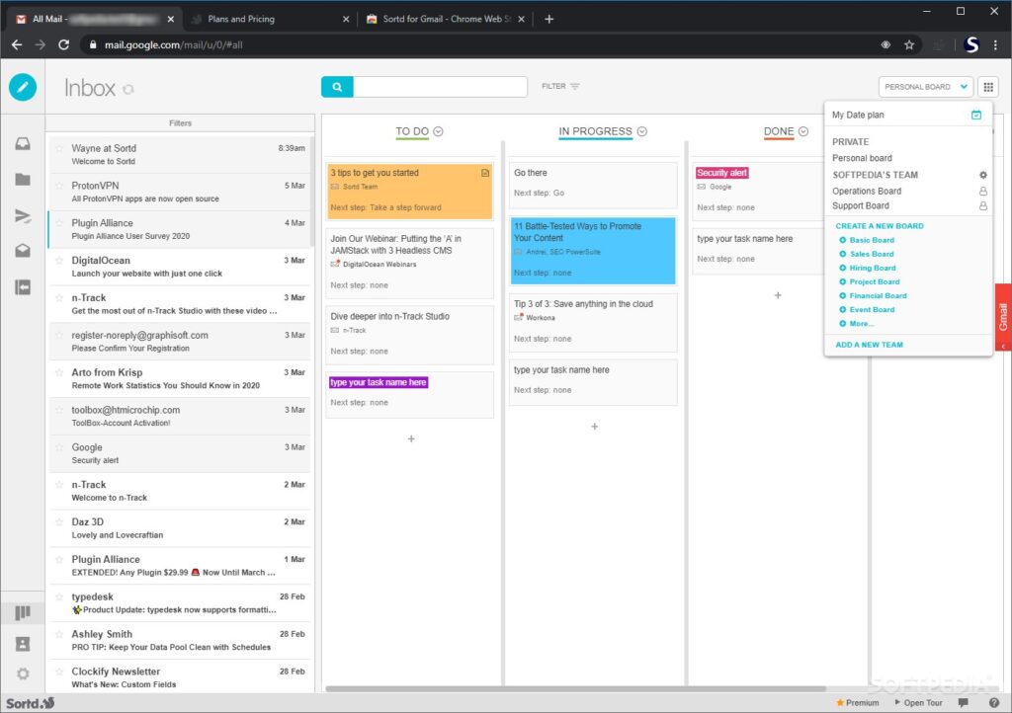This screenshot has width=1012, height=713.
Task: Expand the Filters bar above the email list
Action: 180,123
